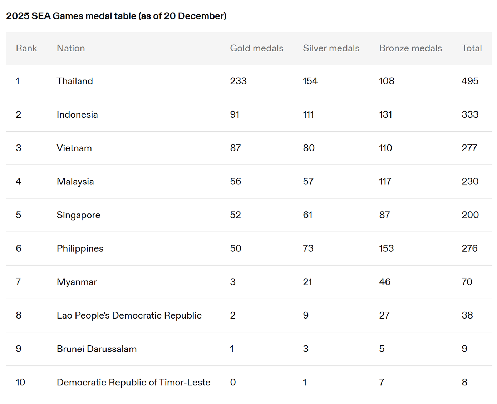Click Democratic Republic of Timor-Leste
Image resolution: width=497 pixels, height=404 pixels.
pos(133,383)
